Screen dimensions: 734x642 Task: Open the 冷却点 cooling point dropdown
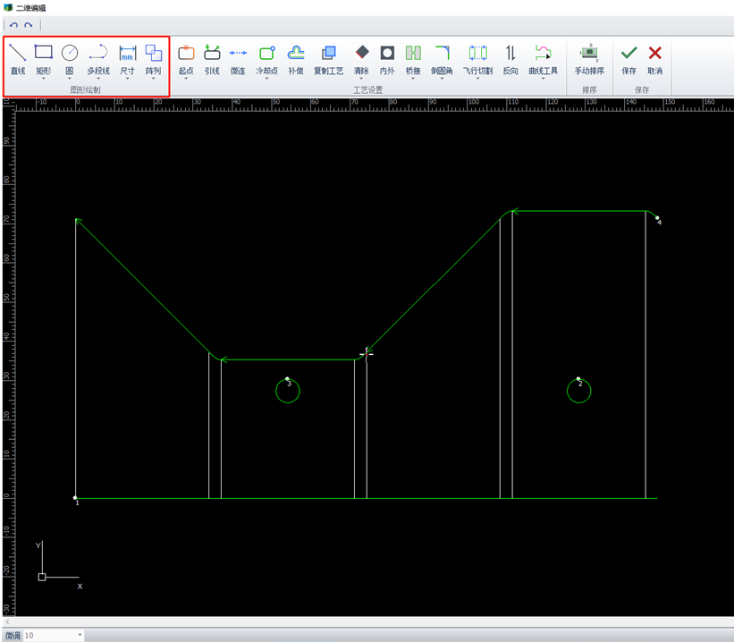coord(266,79)
